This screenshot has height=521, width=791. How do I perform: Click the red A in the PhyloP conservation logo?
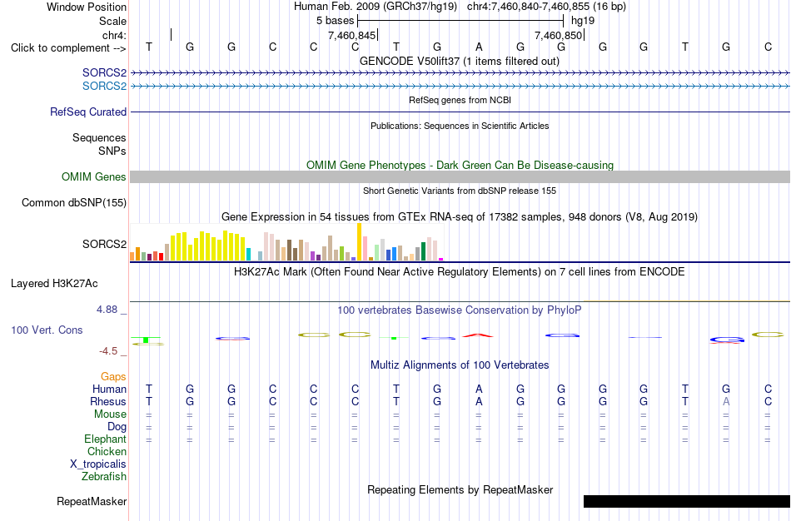click(x=478, y=335)
